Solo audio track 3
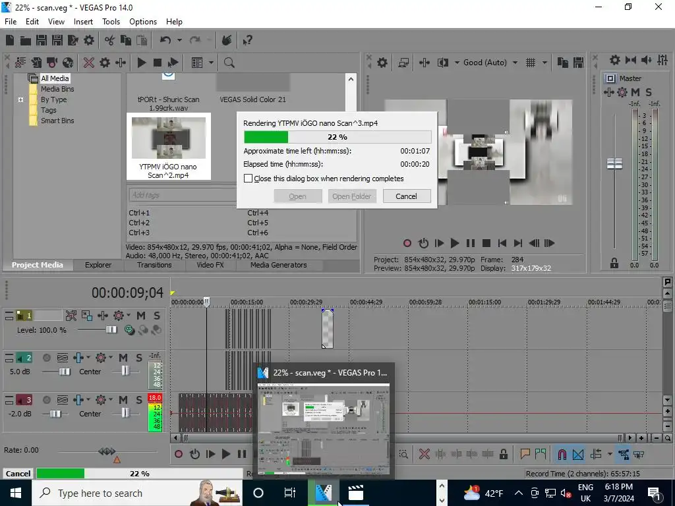 coord(138,400)
